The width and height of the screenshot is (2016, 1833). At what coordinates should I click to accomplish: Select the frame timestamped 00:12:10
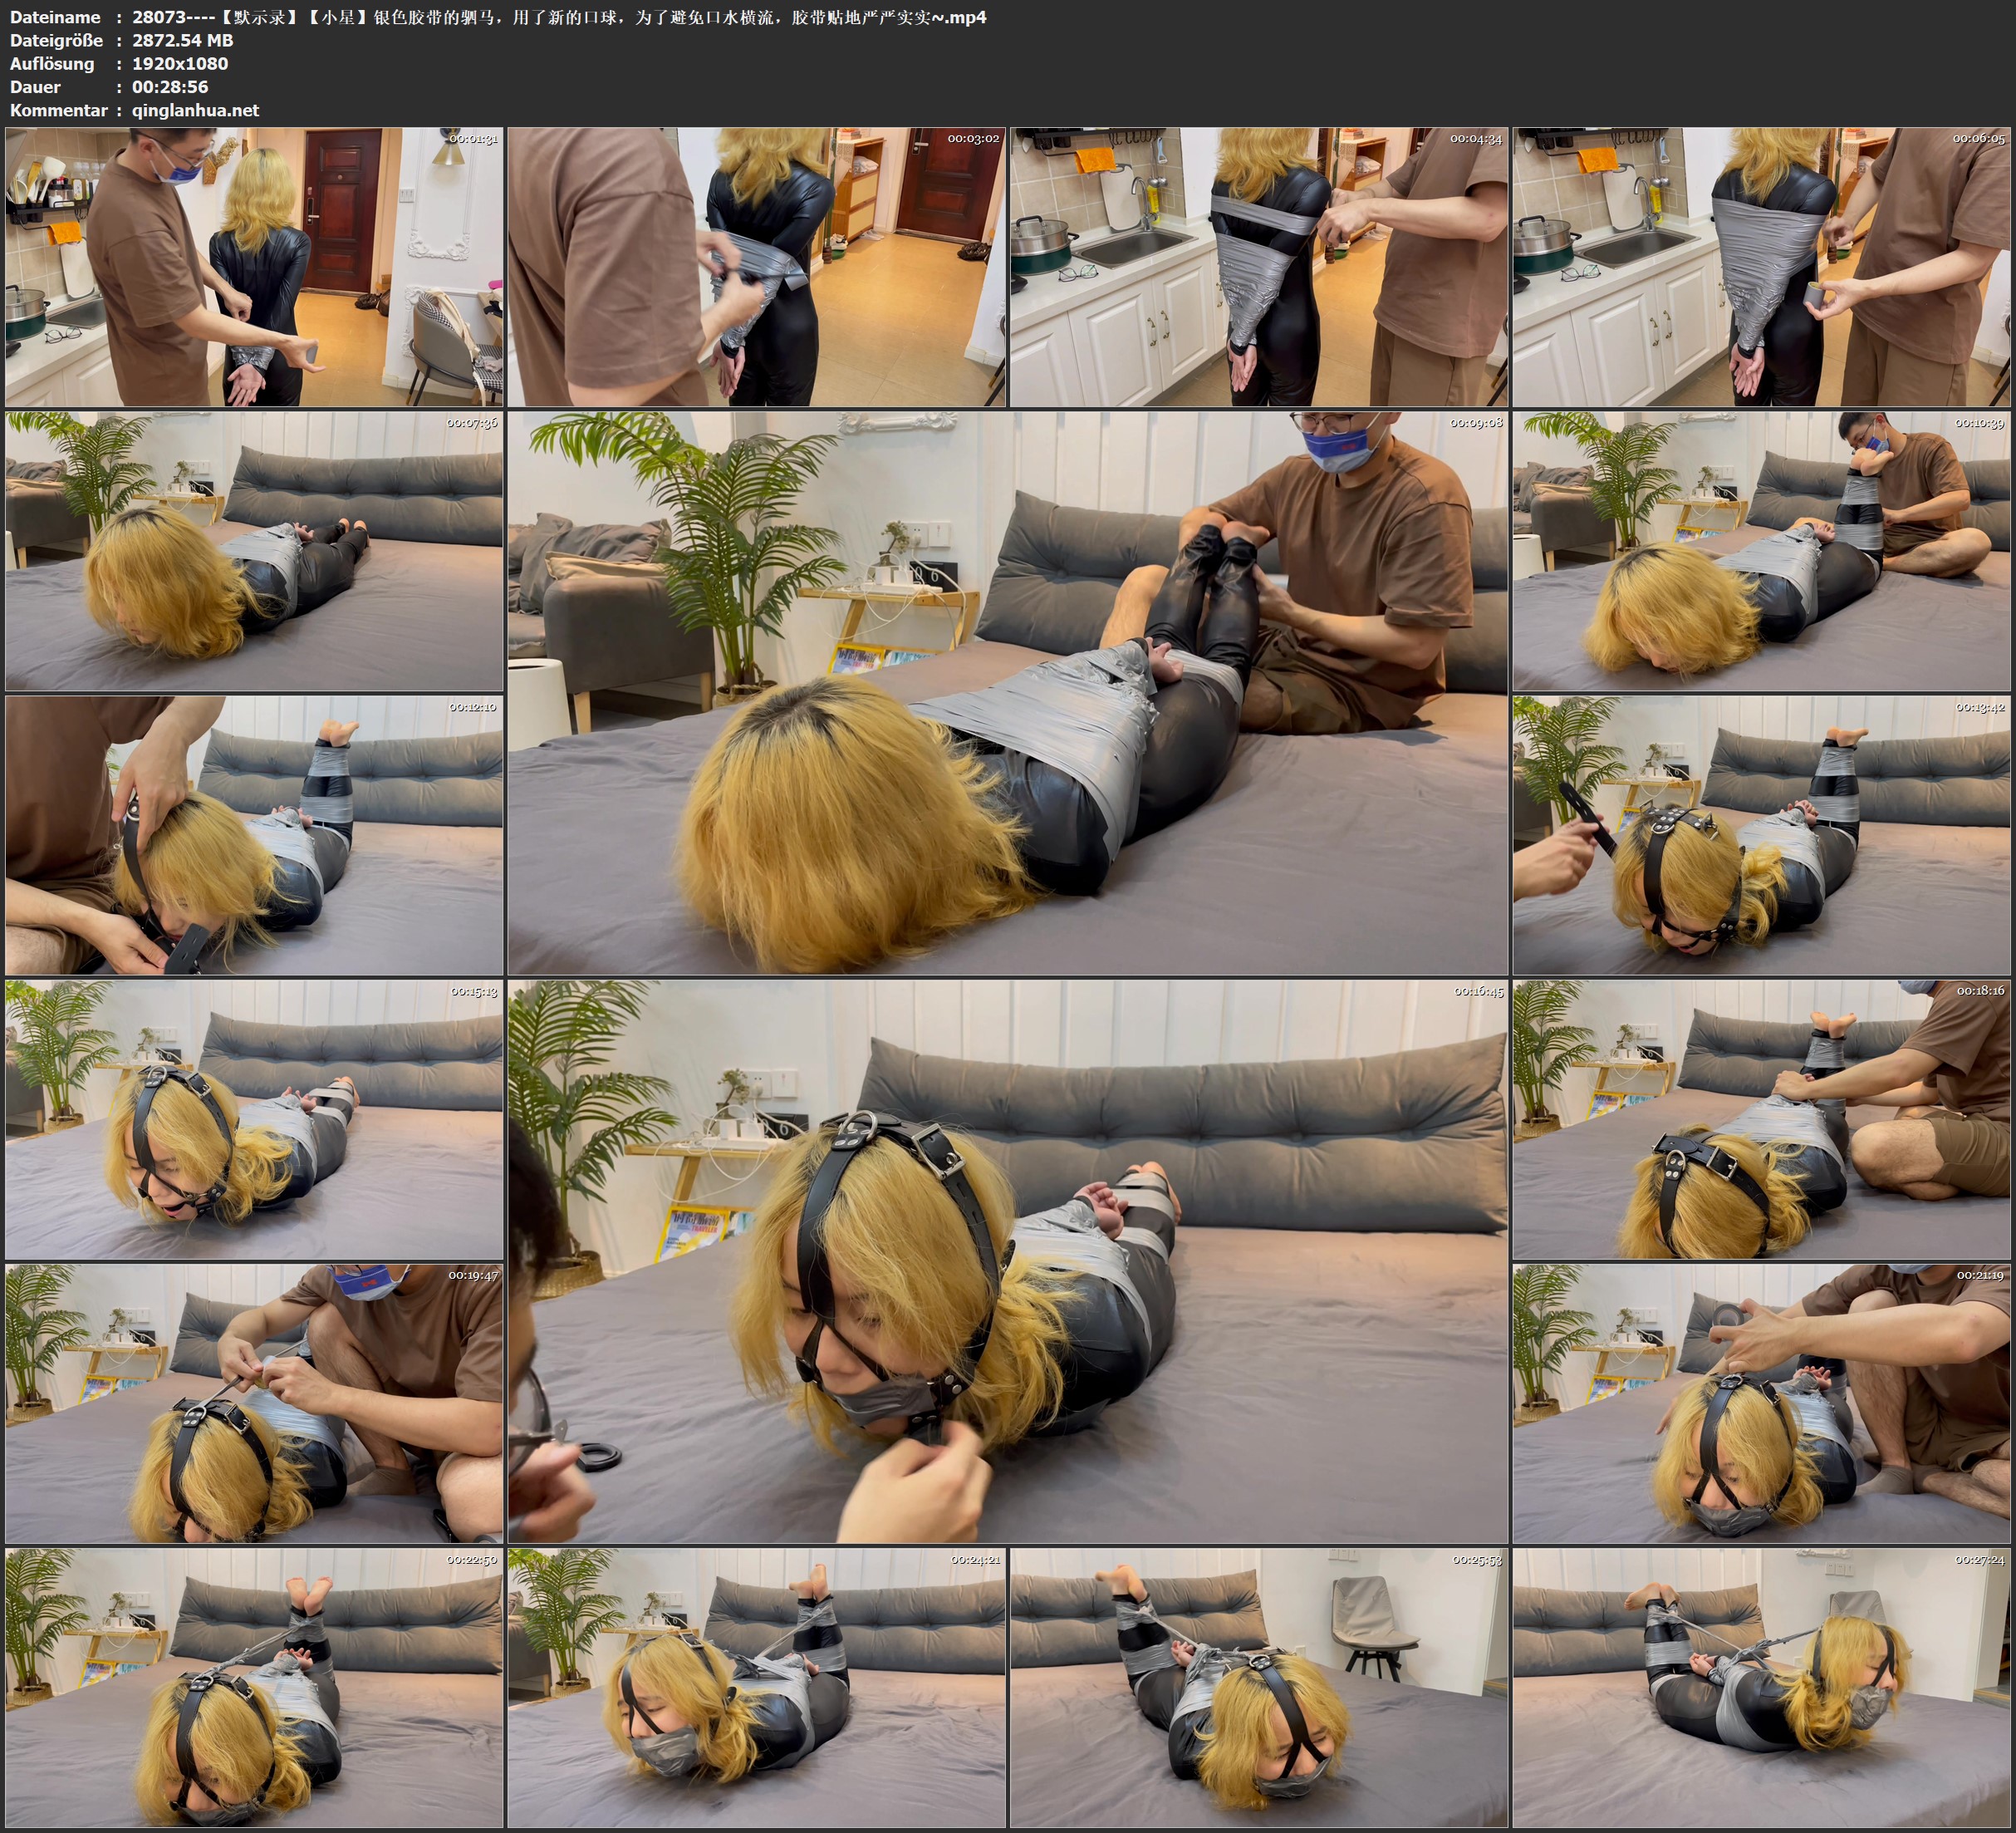click(254, 834)
